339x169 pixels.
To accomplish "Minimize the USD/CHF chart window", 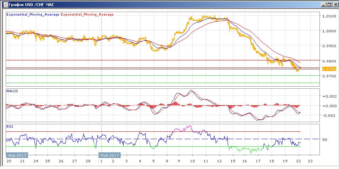I will pos(323,4).
